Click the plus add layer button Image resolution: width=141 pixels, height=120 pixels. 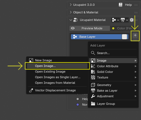click(135, 35)
